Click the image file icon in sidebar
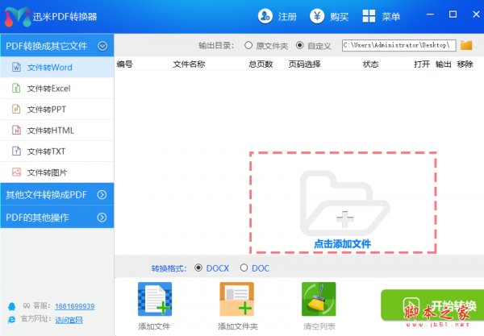This screenshot has height=336, width=484. coord(16,172)
